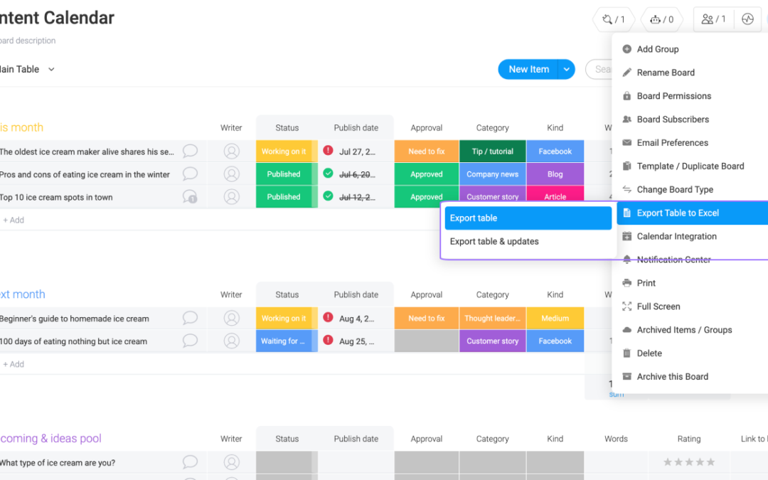Click + Add under next month group

tap(14, 364)
